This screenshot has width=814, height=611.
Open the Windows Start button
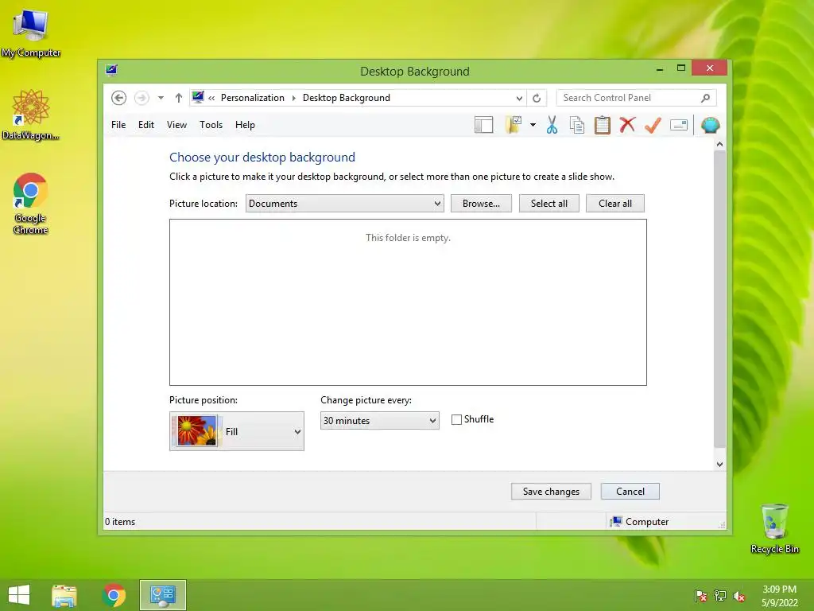(x=19, y=595)
